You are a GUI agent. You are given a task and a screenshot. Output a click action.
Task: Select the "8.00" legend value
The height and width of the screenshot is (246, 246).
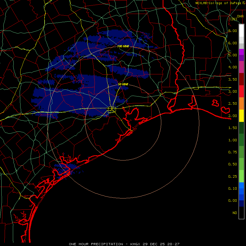(233, 31)
